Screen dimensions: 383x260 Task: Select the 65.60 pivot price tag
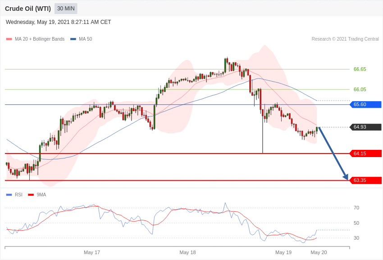click(366, 104)
